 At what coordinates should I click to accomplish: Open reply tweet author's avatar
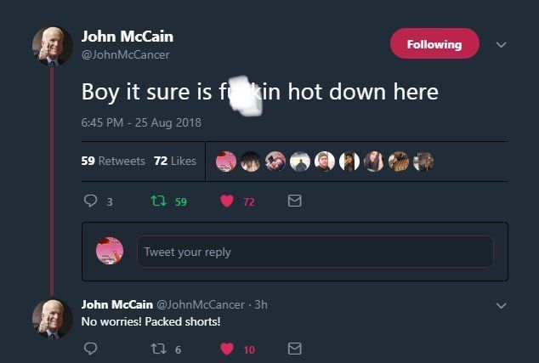[52, 318]
